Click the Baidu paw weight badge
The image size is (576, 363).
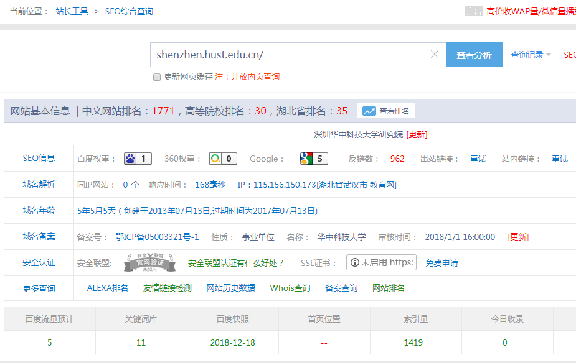click(138, 159)
